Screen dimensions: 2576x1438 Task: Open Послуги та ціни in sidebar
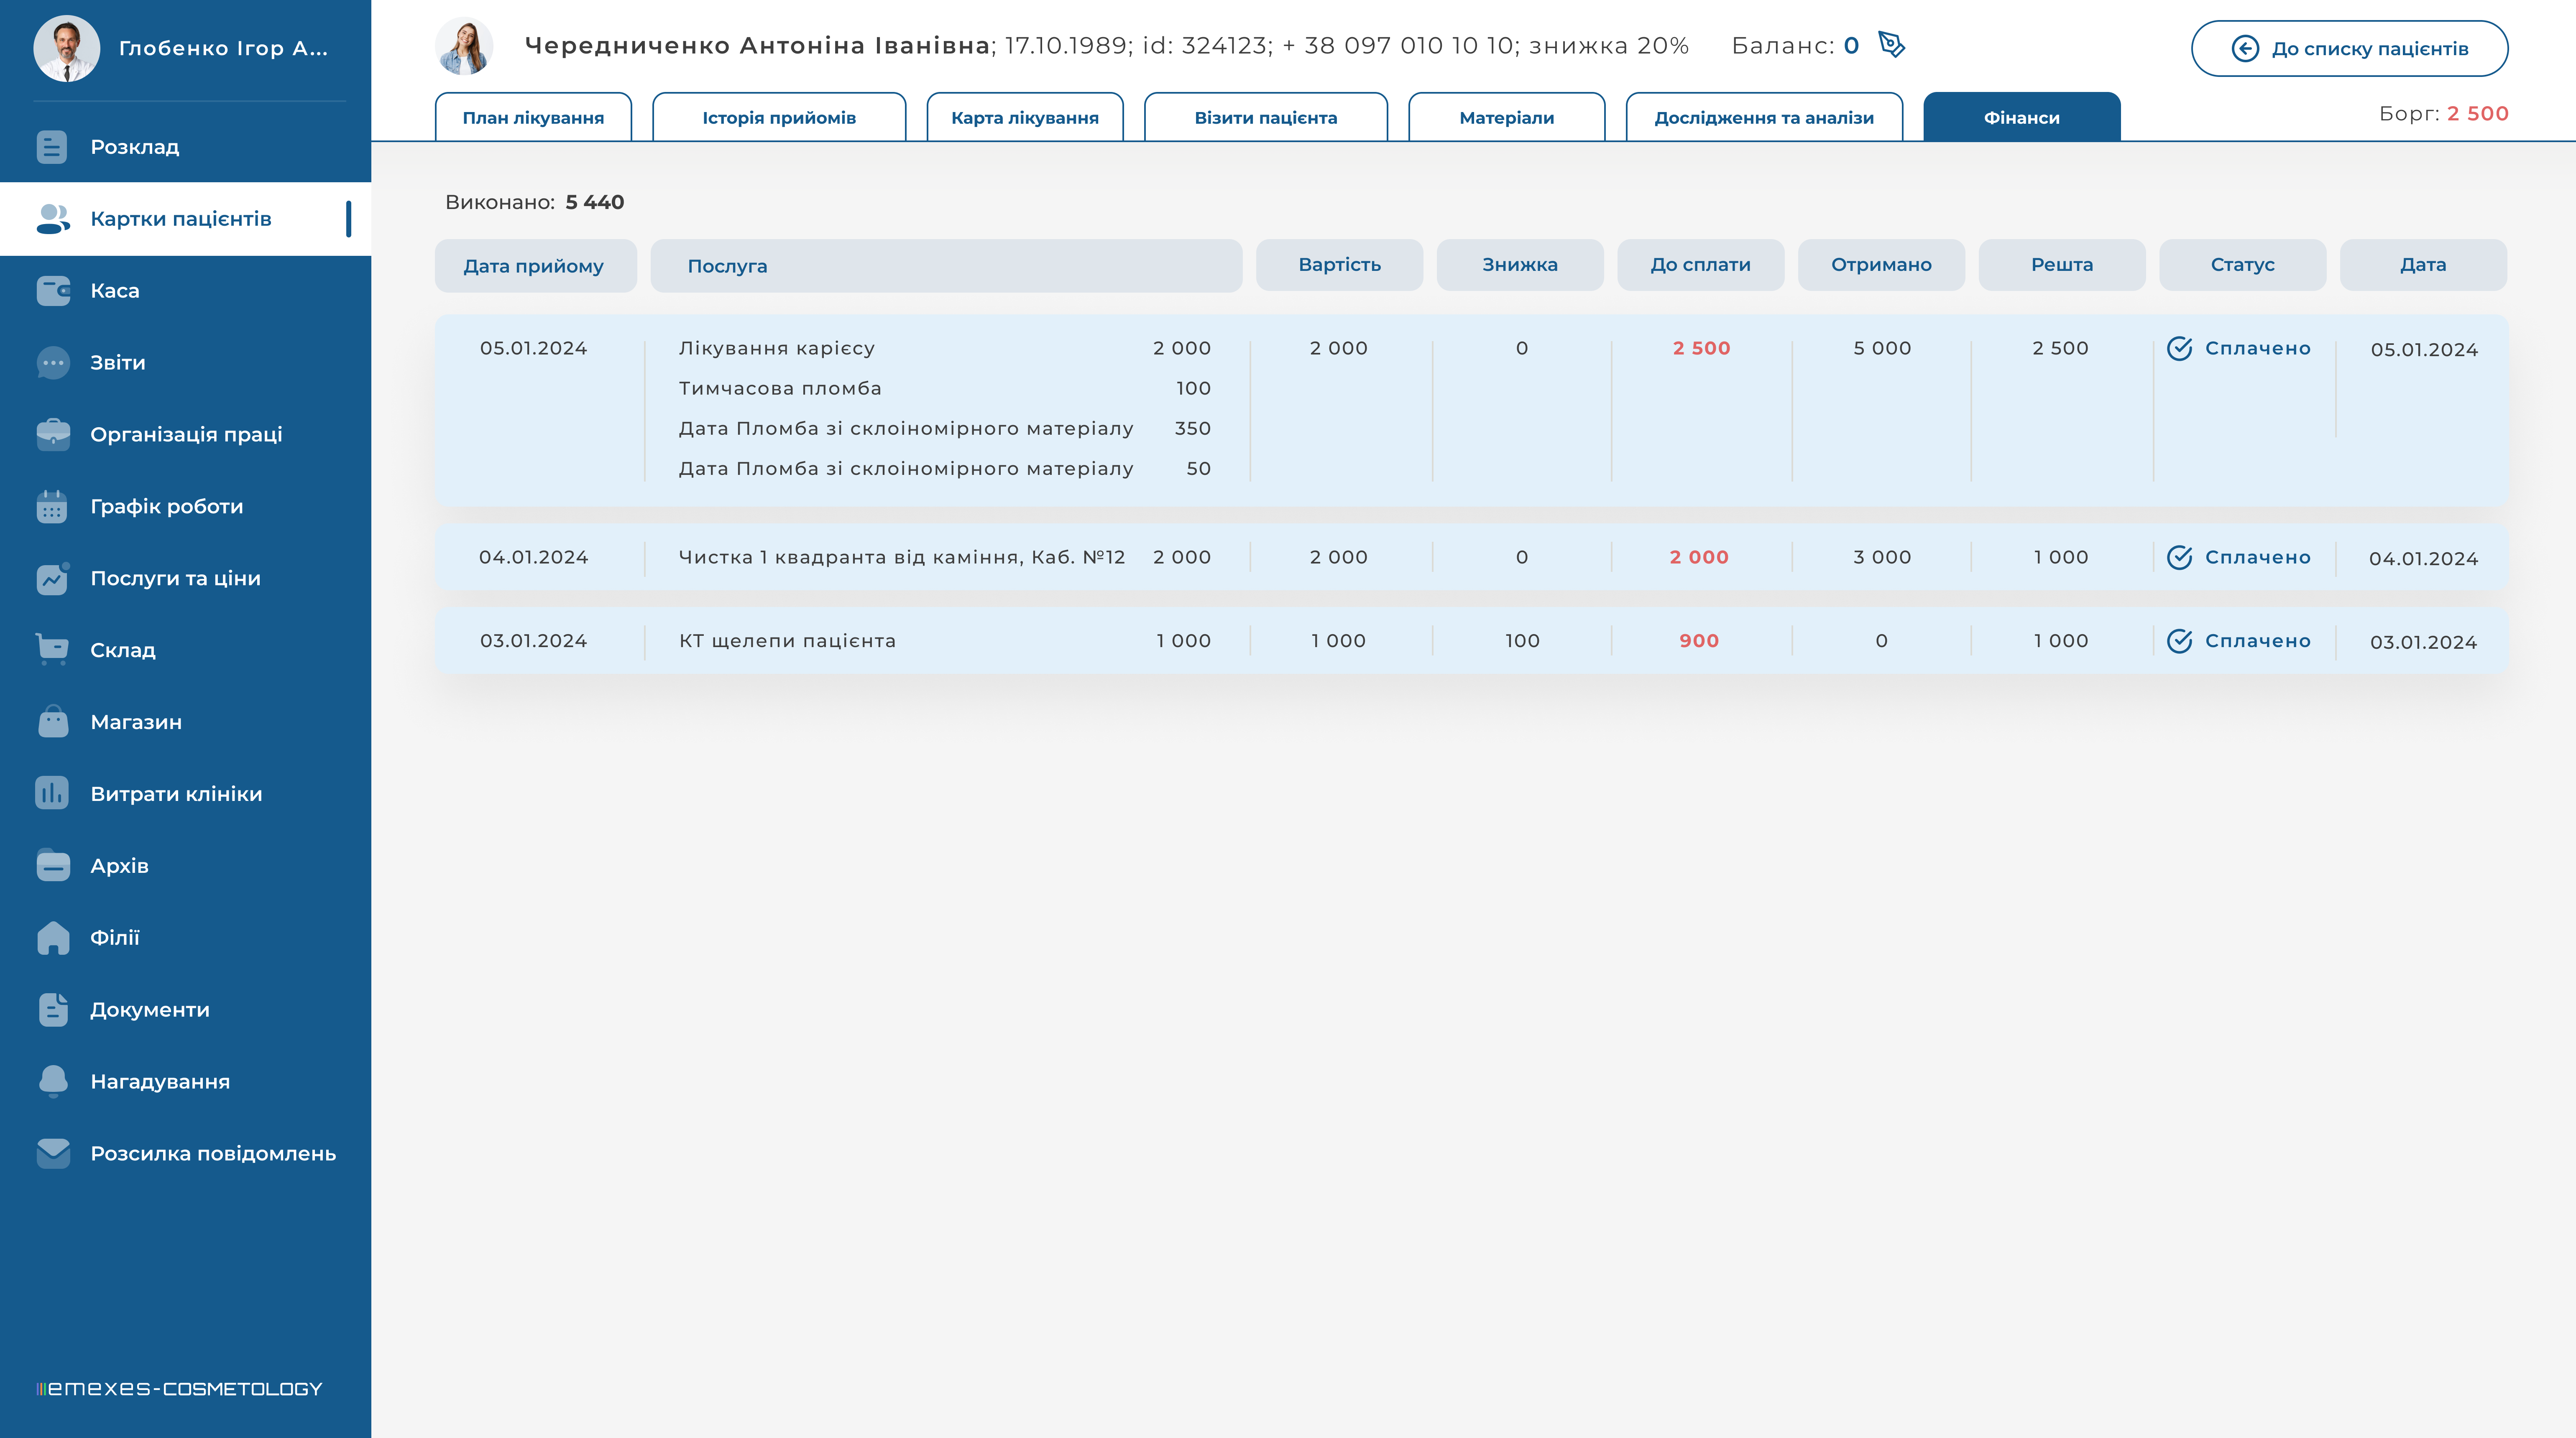(175, 579)
